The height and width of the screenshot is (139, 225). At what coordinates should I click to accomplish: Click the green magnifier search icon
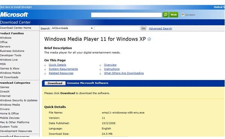[165, 15]
